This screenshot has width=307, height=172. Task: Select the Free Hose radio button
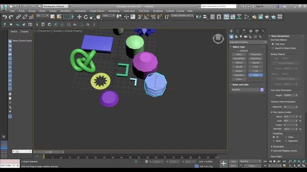273,44
